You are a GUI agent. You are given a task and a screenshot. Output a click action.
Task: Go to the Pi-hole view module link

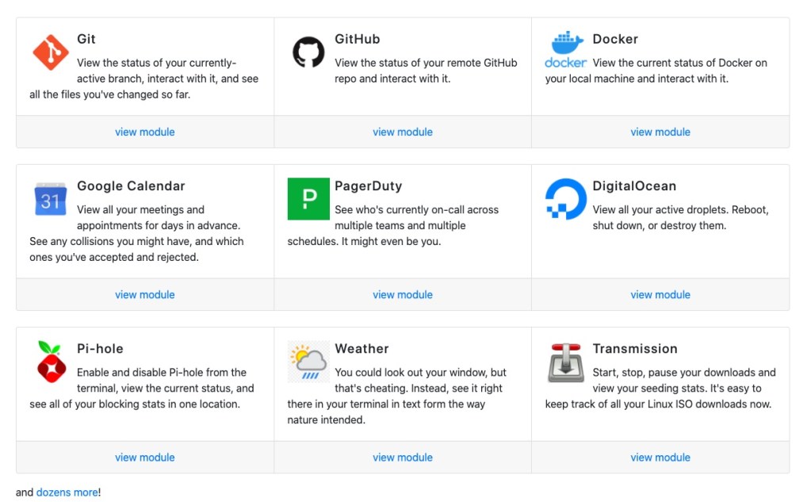(145, 458)
